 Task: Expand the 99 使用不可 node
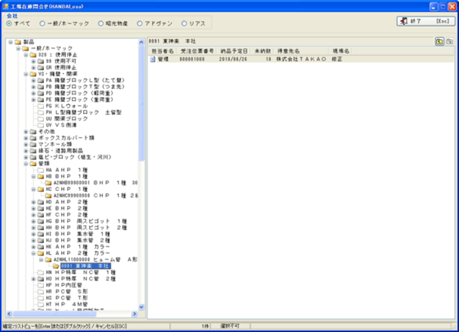[33, 62]
